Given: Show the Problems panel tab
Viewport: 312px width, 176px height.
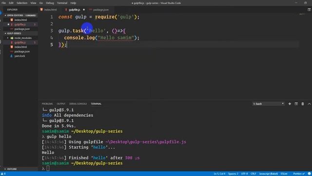Looking at the screenshot, I should (47, 104).
